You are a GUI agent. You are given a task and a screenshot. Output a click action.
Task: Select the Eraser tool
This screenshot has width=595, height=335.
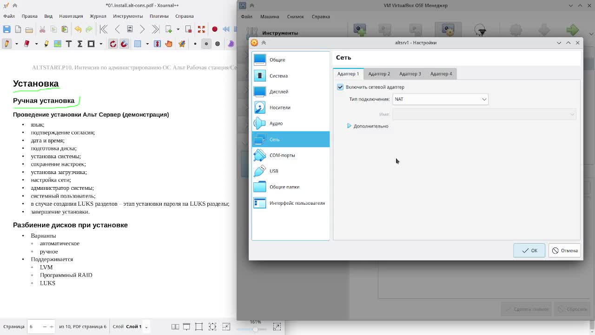coord(26,44)
